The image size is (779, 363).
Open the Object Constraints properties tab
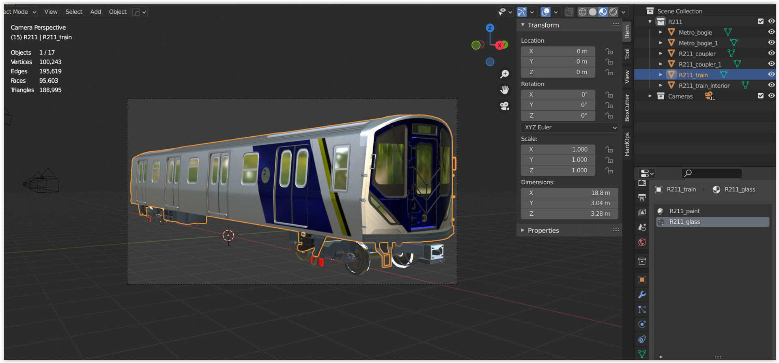(642, 339)
